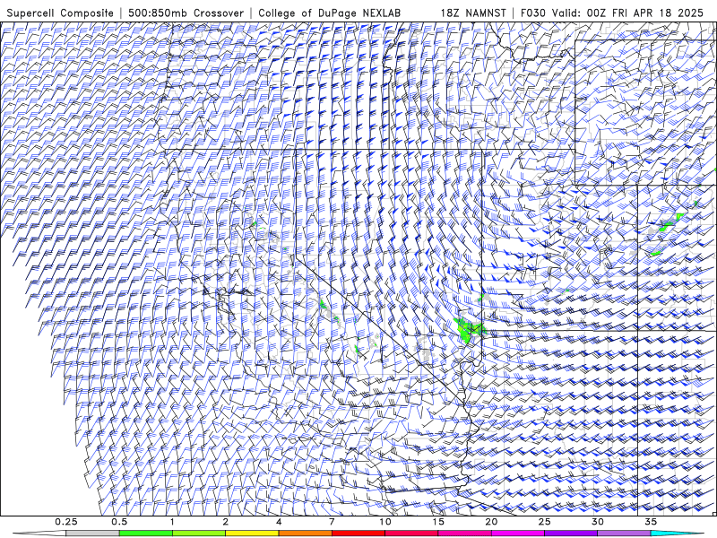Click the 0.25 legend value
Viewport: 717px width, 538px height.
coord(65,522)
